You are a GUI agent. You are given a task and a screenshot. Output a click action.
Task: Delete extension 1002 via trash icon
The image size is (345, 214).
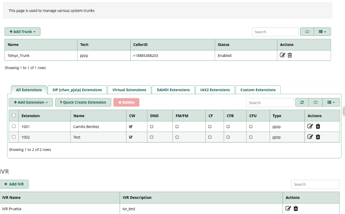(x=318, y=137)
